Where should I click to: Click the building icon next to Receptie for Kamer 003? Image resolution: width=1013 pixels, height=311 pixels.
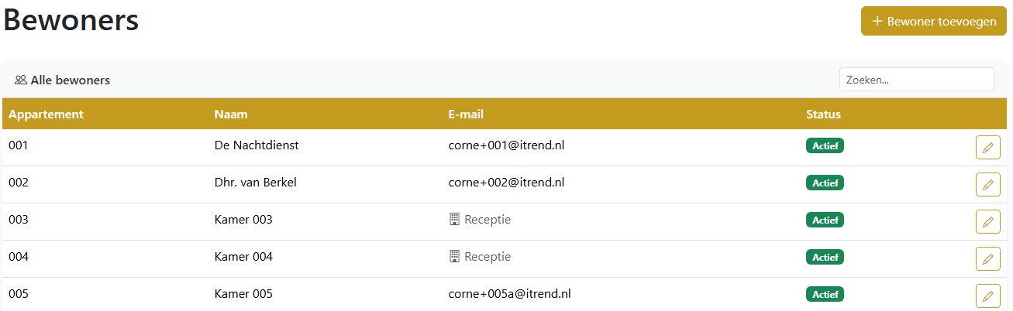coord(455,220)
